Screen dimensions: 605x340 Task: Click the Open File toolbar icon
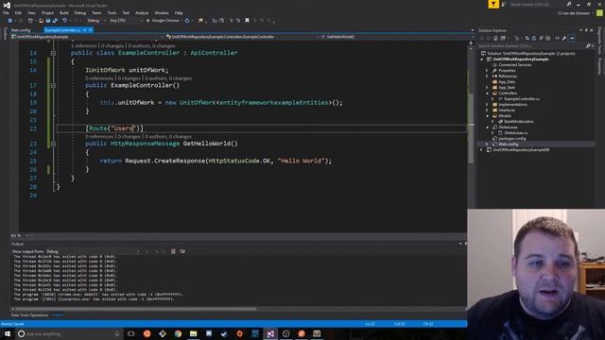pyautogui.click(x=41, y=21)
